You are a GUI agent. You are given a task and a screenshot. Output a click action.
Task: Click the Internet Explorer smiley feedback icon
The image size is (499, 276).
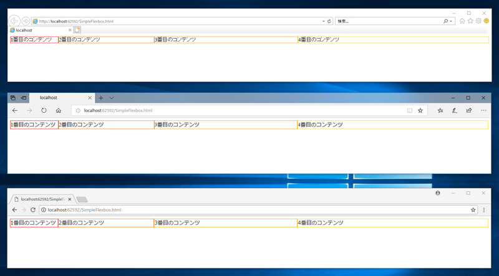click(x=487, y=21)
